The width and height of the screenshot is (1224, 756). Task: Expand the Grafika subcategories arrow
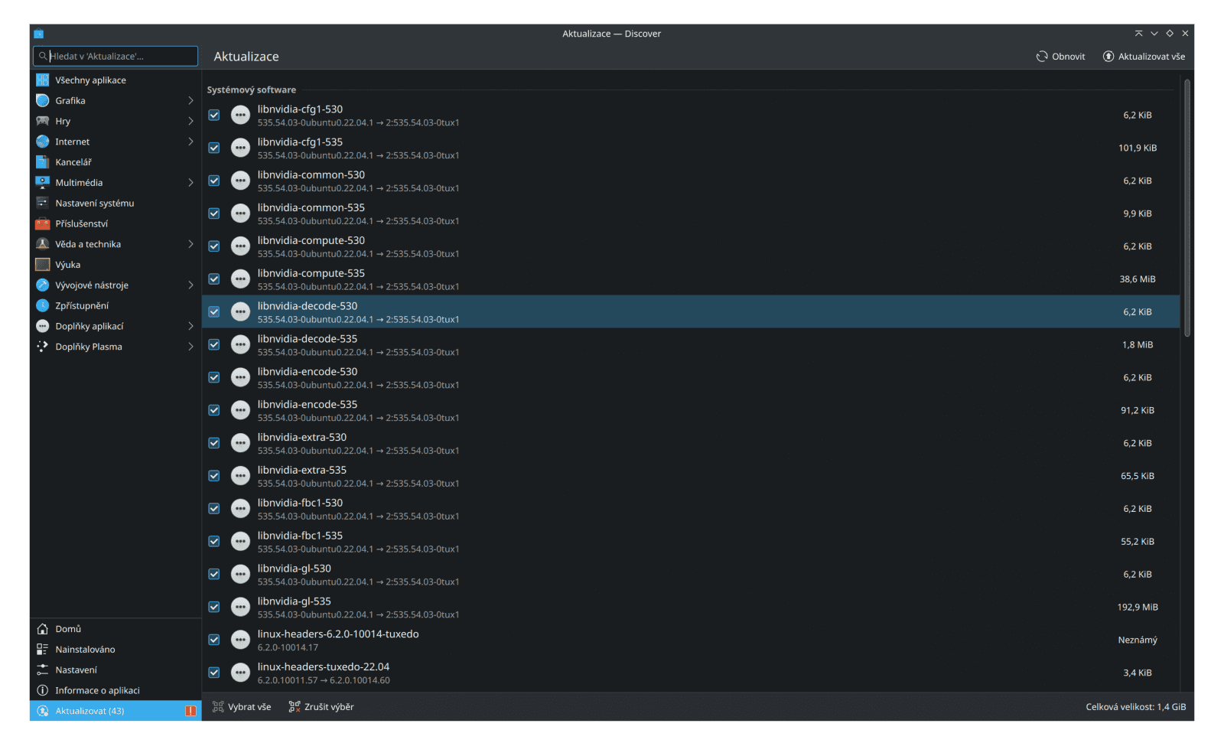190,100
